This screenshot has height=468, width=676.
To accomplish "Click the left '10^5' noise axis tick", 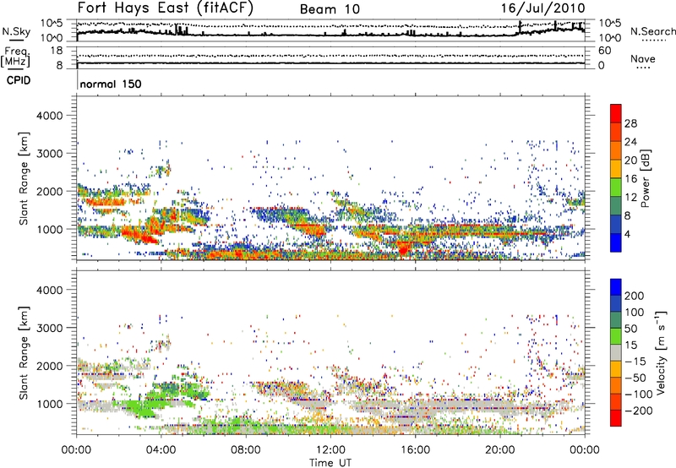I will (x=52, y=24).
